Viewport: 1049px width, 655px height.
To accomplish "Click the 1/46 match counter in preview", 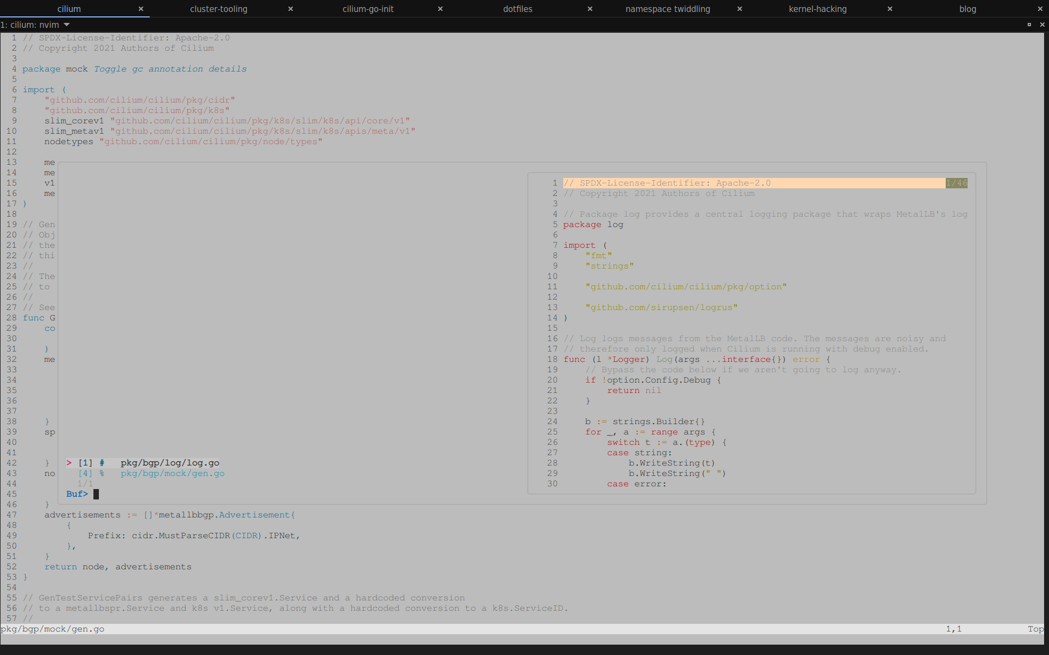I will 957,183.
